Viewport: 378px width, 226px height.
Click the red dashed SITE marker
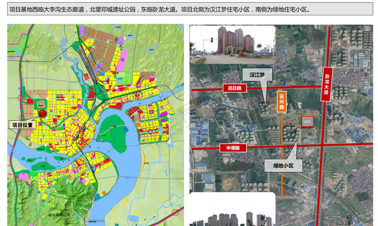pyautogui.click(x=307, y=122)
